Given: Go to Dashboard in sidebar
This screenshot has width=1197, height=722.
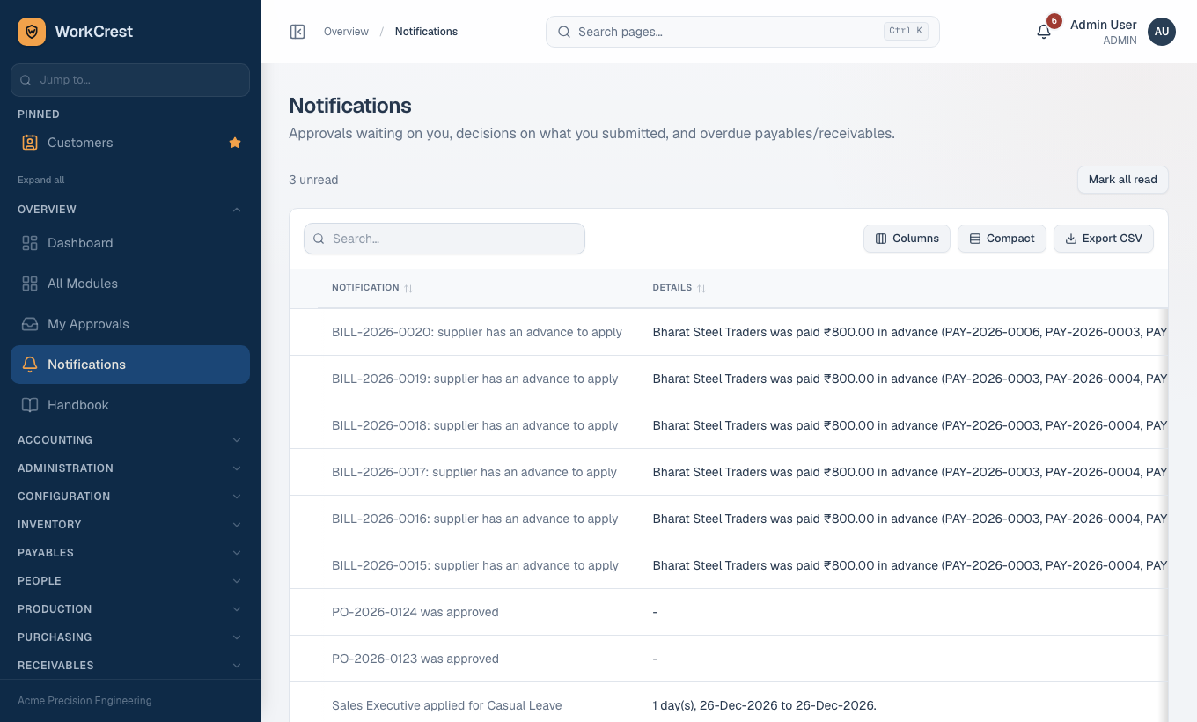Looking at the screenshot, I should (130, 243).
